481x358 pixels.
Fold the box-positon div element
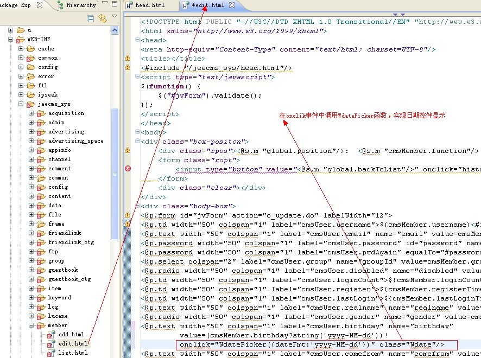137,141
